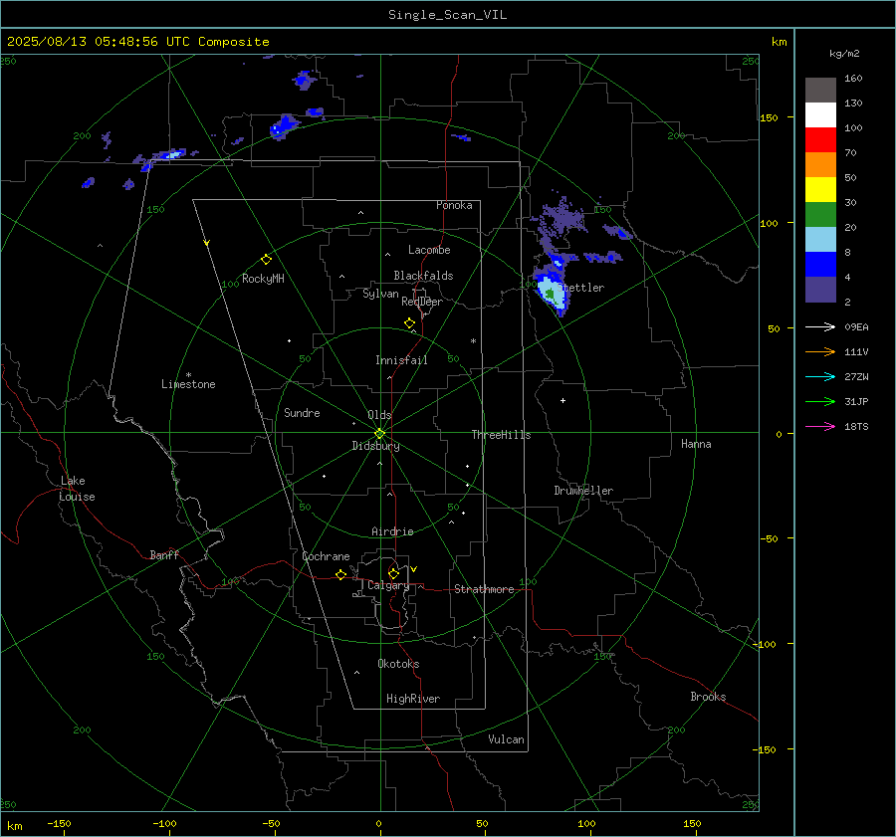Click the Drumheller label
The width and height of the screenshot is (896, 837).
(583, 491)
